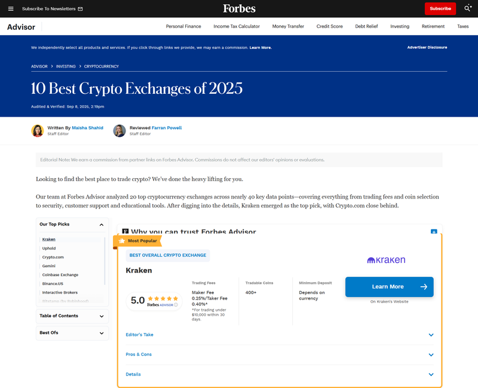Image resolution: width=478 pixels, height=388 pixels.
Task: Click the Forbes Advisor rating info icon
Action: (176, 305)
